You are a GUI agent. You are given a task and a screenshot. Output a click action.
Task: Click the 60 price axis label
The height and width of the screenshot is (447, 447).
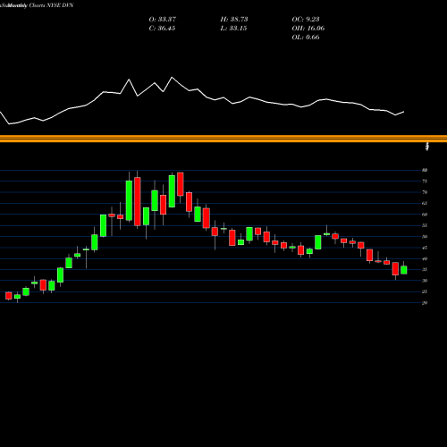coord(425,215)
